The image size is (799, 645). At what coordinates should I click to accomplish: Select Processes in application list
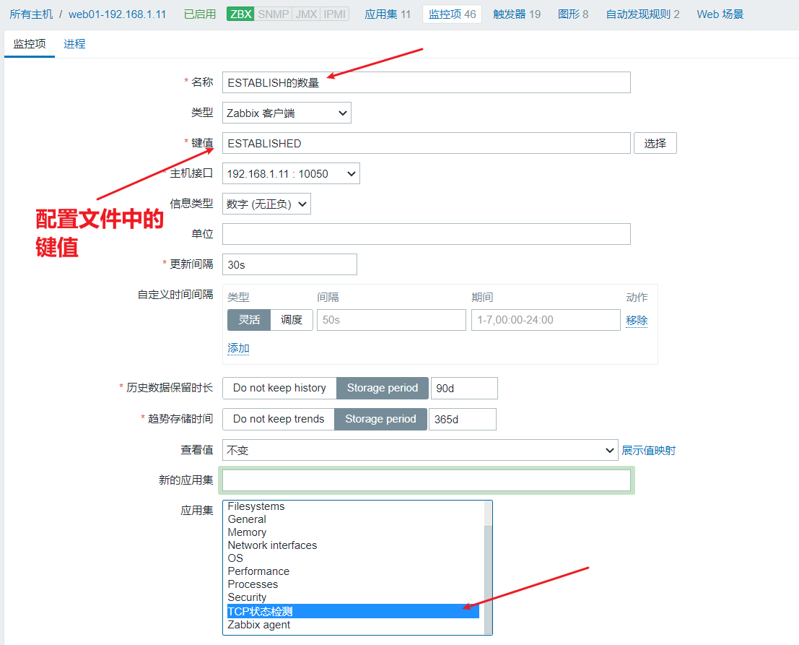click(x=353, y=584)
